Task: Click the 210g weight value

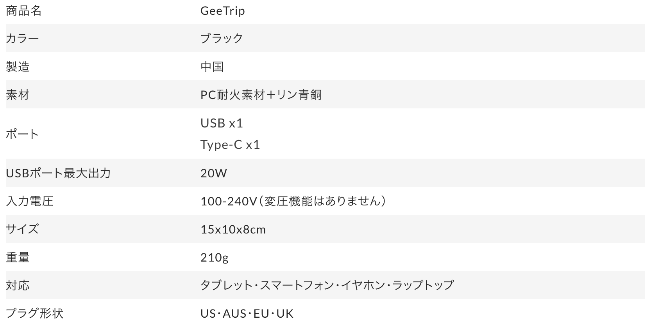Action: click(x=214, y=257)
